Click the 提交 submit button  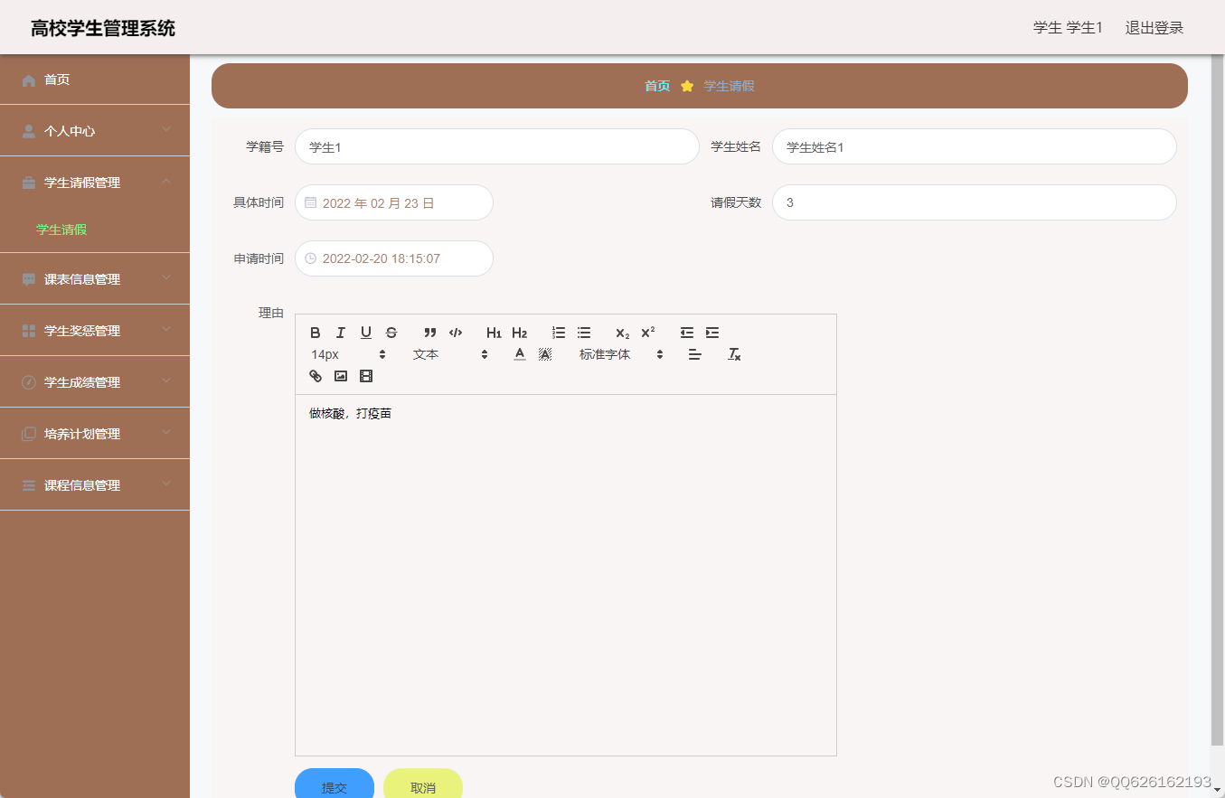[335, 783]
